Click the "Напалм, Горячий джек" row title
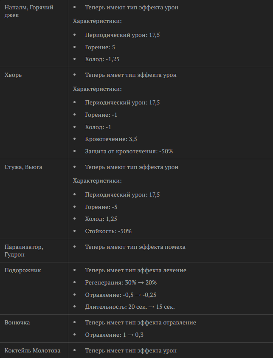The width and height of the screenshot is (273, 358). click(x=29, y=11)
